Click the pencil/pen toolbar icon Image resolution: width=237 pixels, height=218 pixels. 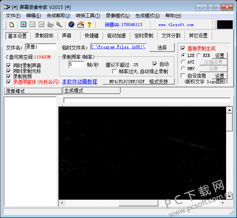click(x=59, y=25)
